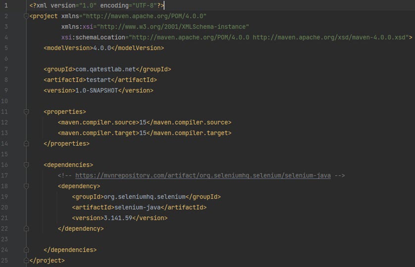Click the 3.141.59 selenium version value
415x267 pixels.
pos(118,218)
